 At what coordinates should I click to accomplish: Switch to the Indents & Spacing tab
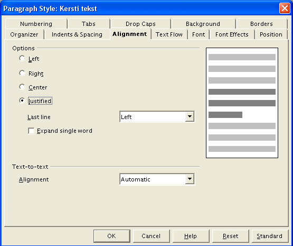tap(77, 34)
